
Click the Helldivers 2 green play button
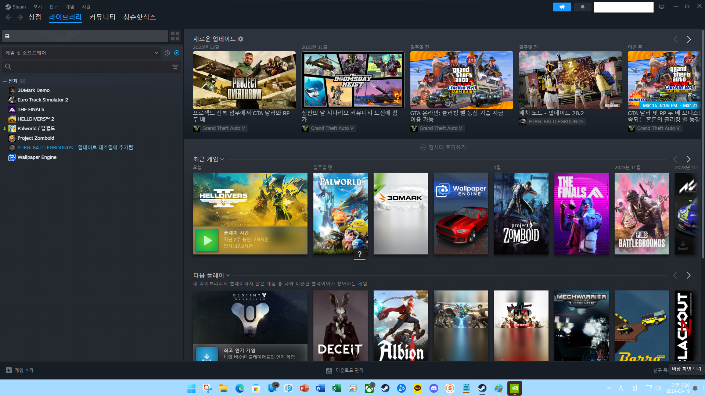pos(207,240)
